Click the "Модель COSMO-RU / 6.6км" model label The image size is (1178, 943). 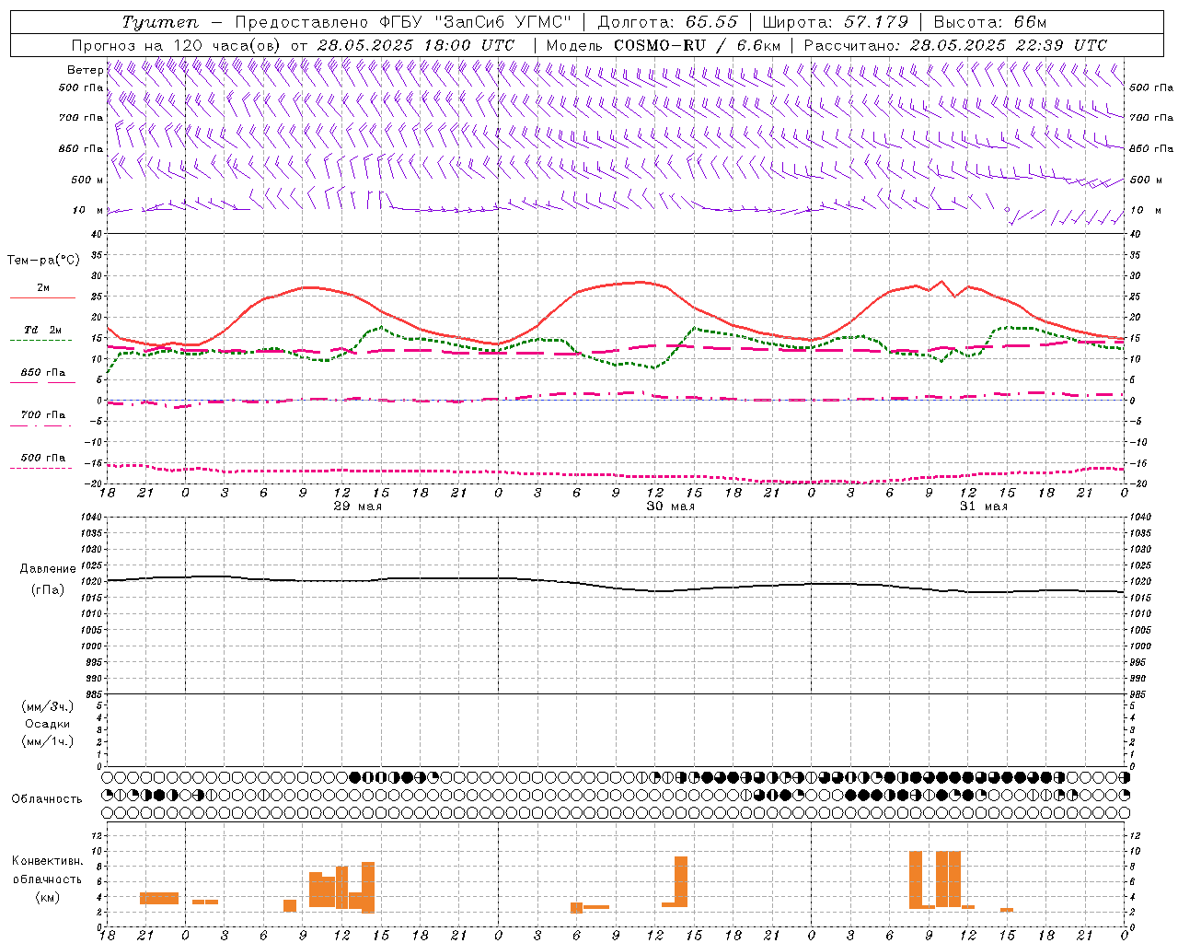coord(664,45)
